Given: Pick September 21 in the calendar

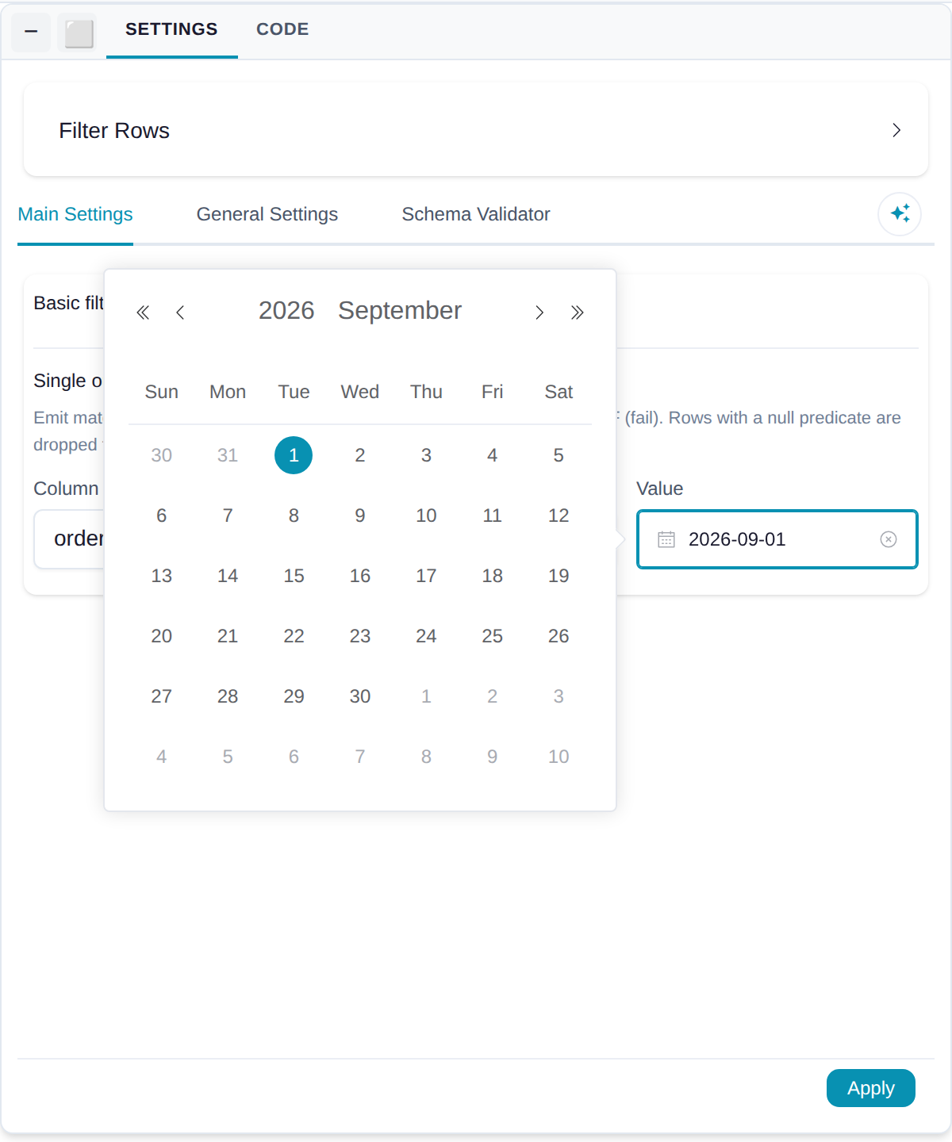Looking at the screenshot, I should [228, 636].
